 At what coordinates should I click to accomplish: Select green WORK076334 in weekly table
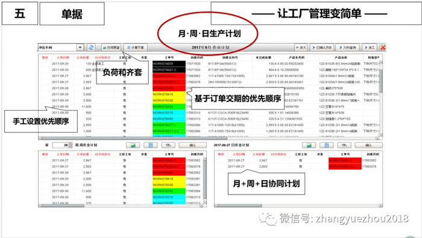[169, 191]
